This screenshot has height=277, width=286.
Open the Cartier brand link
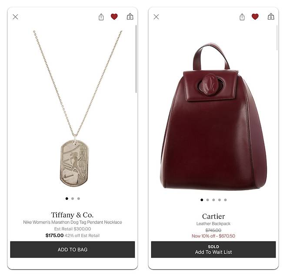click(213, 216)
